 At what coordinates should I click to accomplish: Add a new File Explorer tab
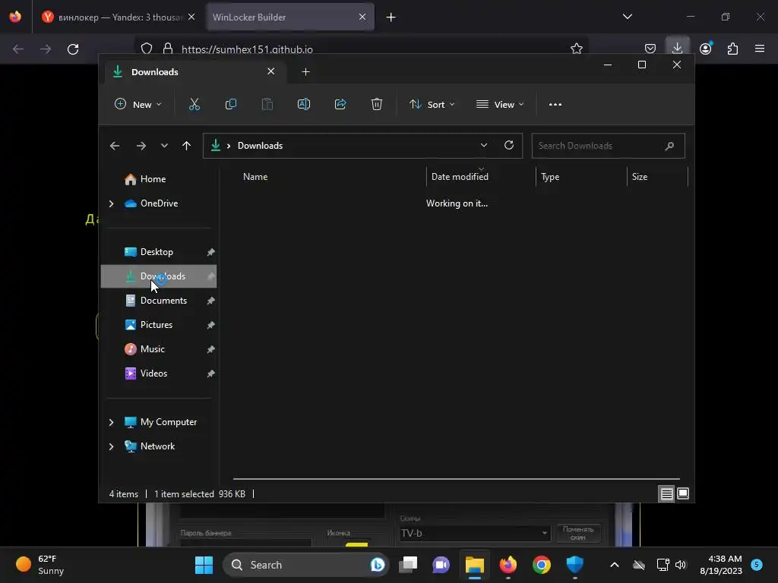coord(305,72)
